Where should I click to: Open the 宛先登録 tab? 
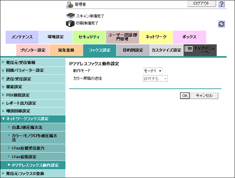66,50
